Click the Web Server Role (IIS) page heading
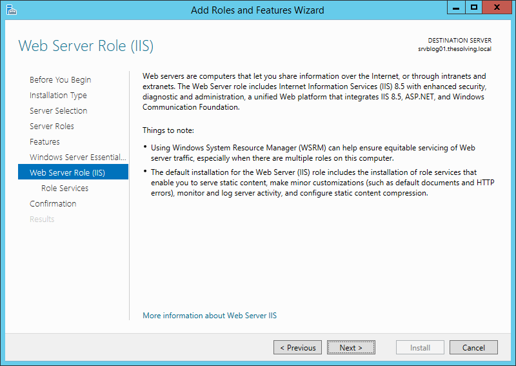 86,46
